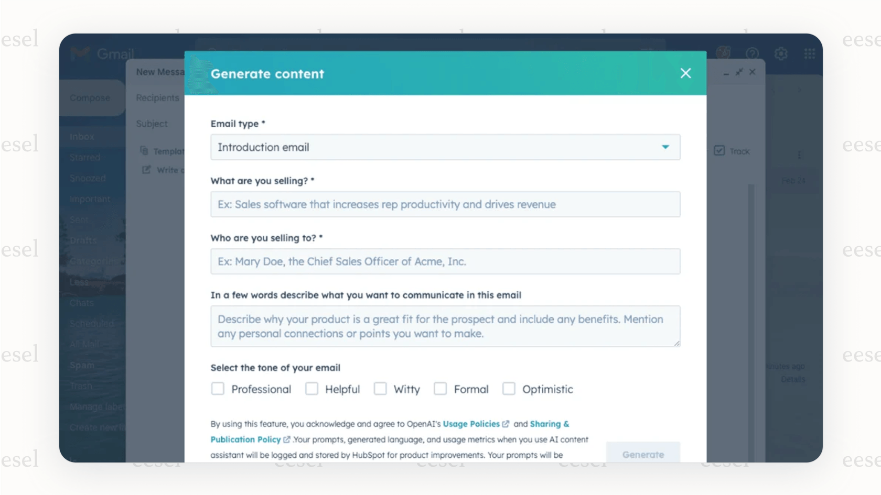The width and height of the screenshot is (881, 495).
Task: Switch to the Inbox folder
Action: point(81,136)
